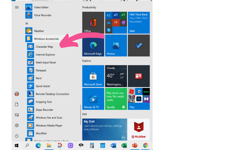Viewport: 226px width, 150px height.
Task: Click the Windows Start button
Action: click(17, 145)
